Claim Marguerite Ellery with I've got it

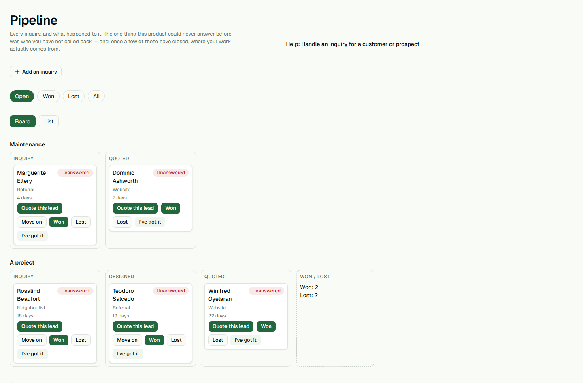[32, 236]
